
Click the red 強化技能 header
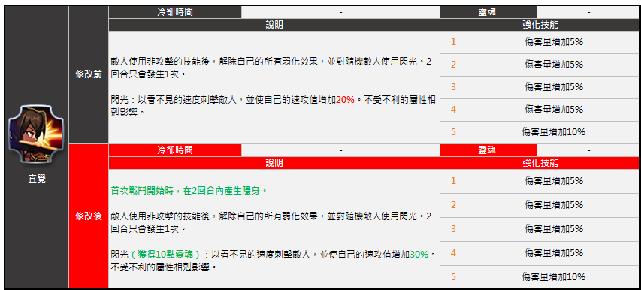540,163
